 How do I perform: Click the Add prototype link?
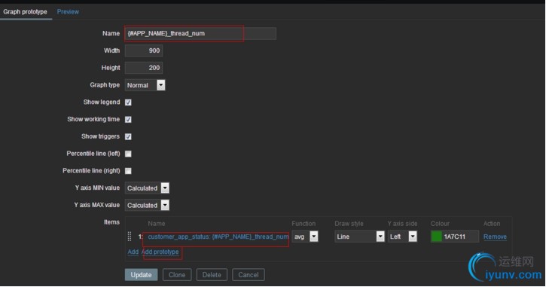160,252
